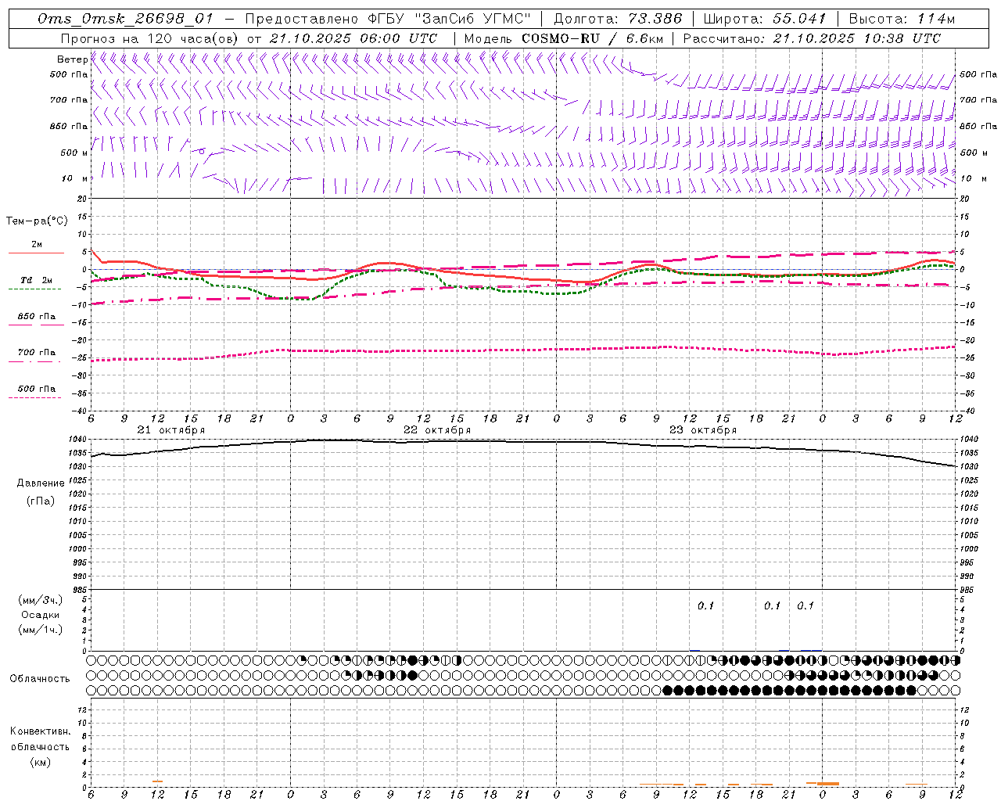Viewport: 1001px width, 801px height.
Task: Click the Осадки precipitation label
Action: (x=41, y=615)
